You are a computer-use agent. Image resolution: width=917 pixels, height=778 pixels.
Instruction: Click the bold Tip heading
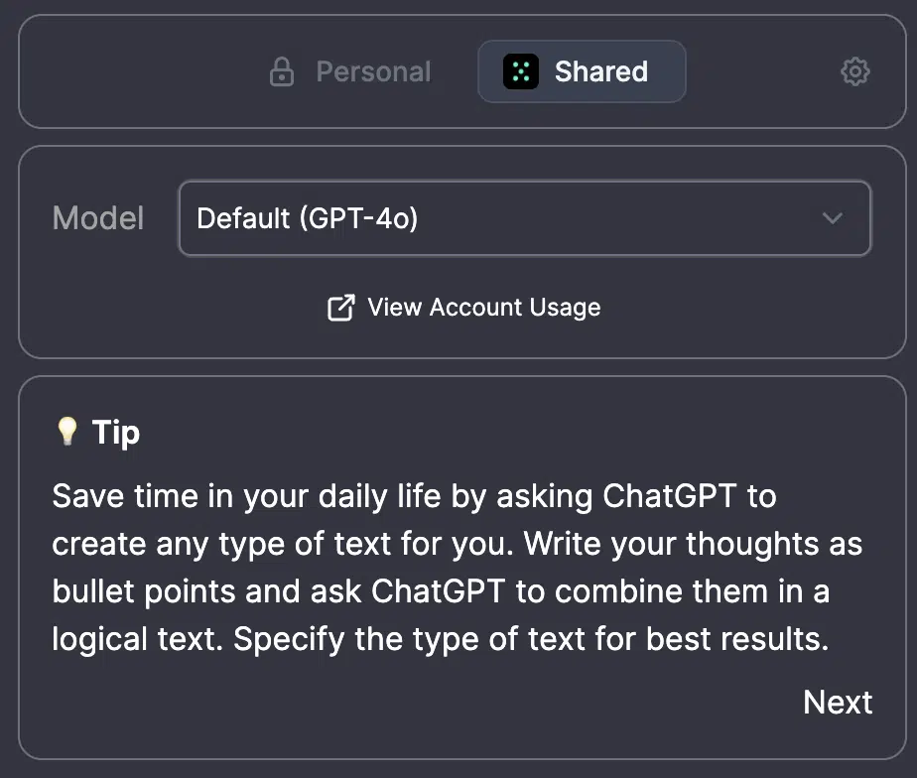tap(116, 433)
